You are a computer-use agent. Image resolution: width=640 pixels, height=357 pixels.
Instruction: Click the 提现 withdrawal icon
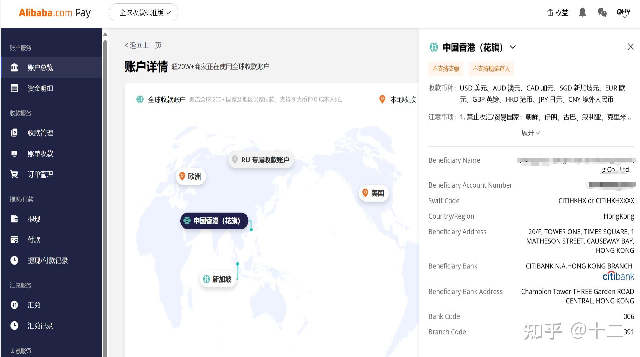coord(15,219)
